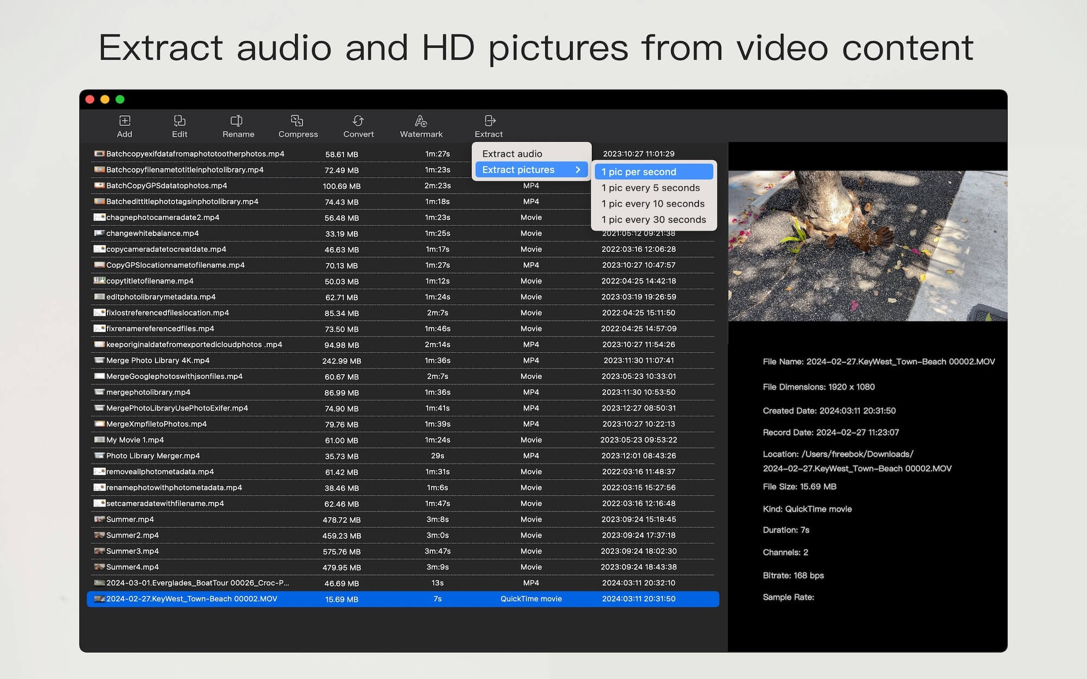
Task: Click the Extract pictures submenu chevron
Action: tap(578, 169)
